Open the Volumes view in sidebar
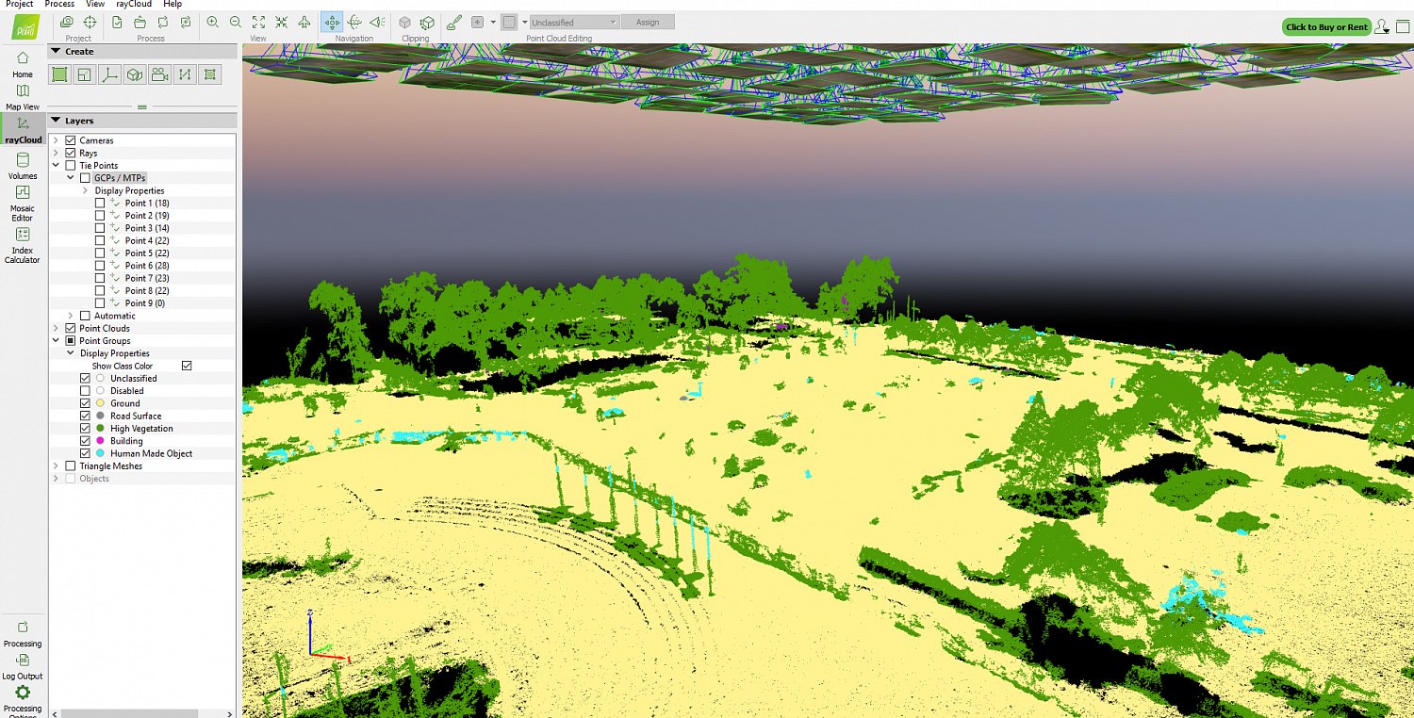This screenshot has width=1414, height=718. coord(23,165)
